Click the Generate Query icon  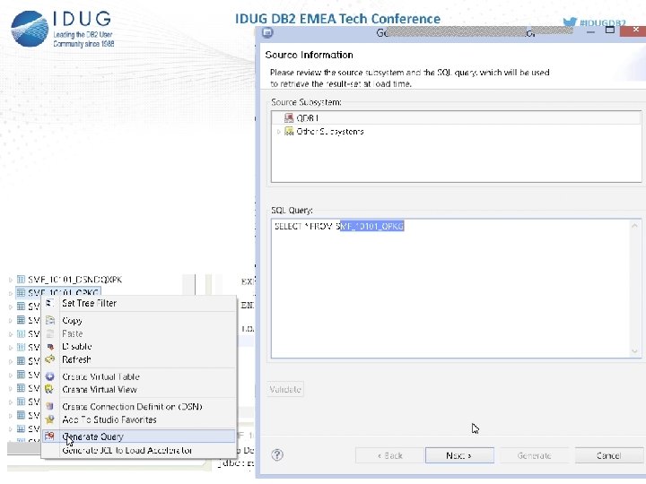click(x=49, y=436)
